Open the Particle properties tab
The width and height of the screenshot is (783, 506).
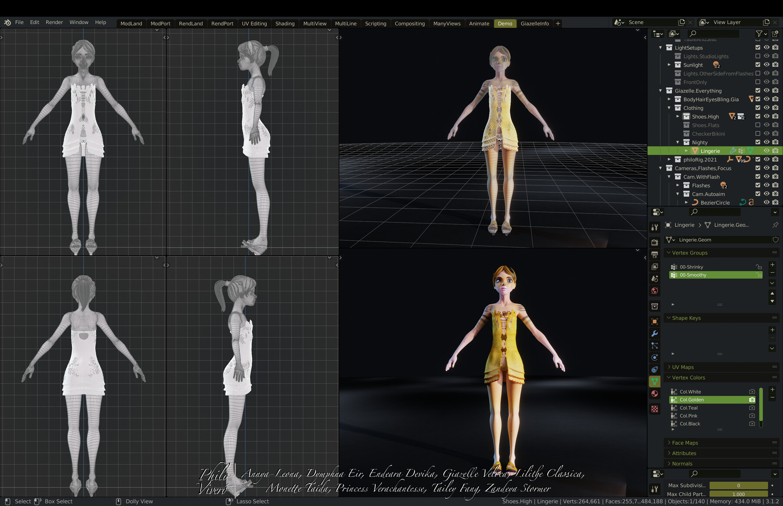click(x=655, y=346)
